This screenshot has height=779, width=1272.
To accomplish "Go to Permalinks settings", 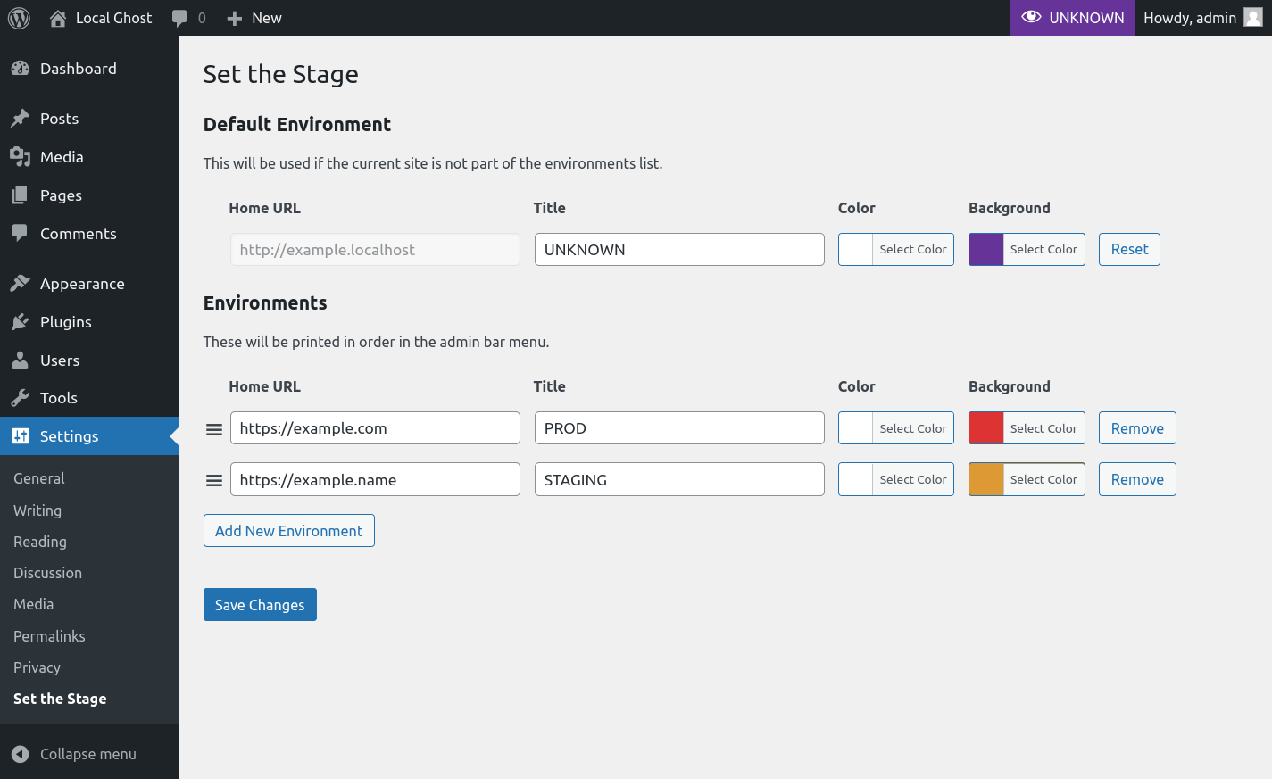I will [49, 636].
